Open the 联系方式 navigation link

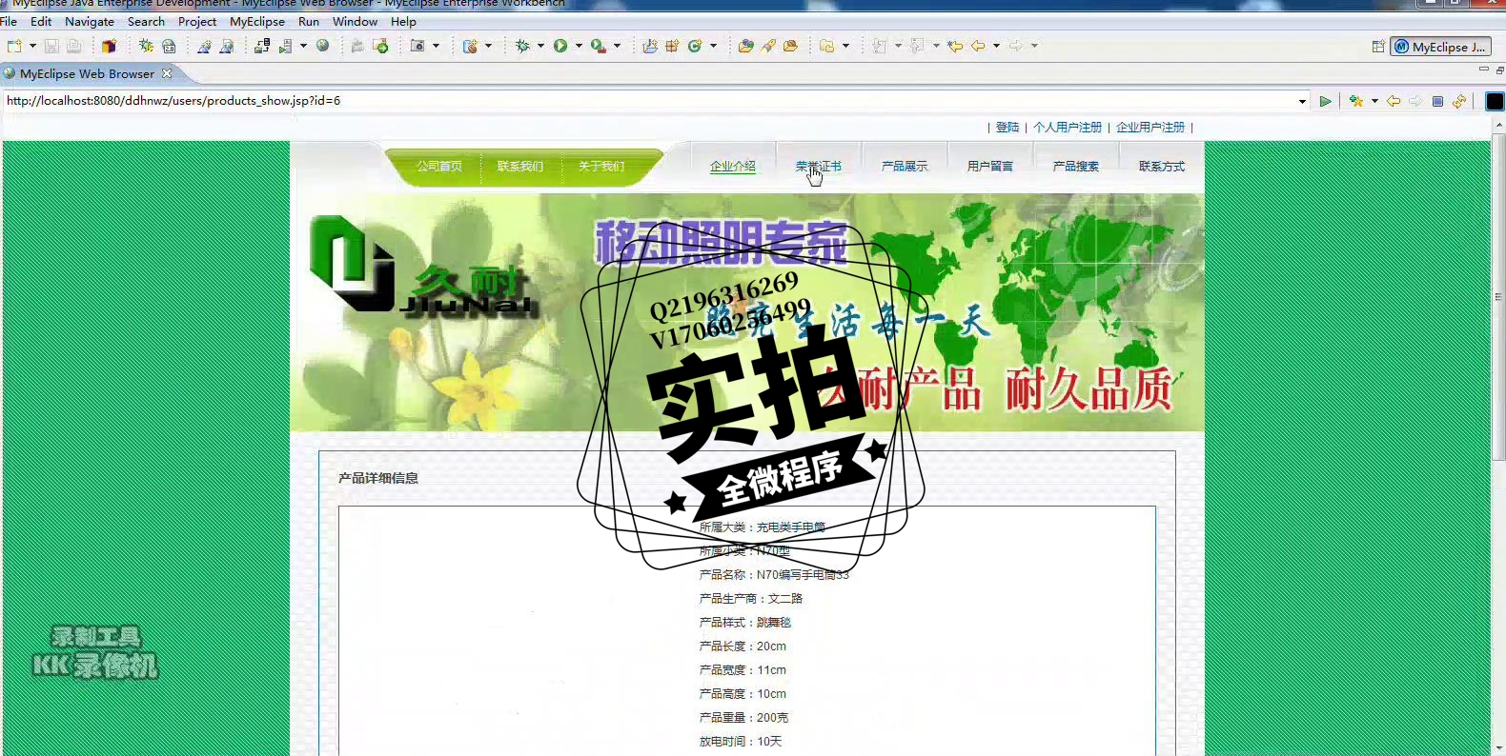1162,166
